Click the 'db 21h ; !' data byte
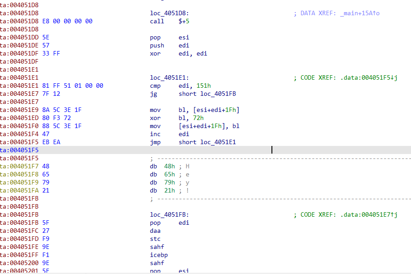Screen dimensions: 411x274 [170, 191]
